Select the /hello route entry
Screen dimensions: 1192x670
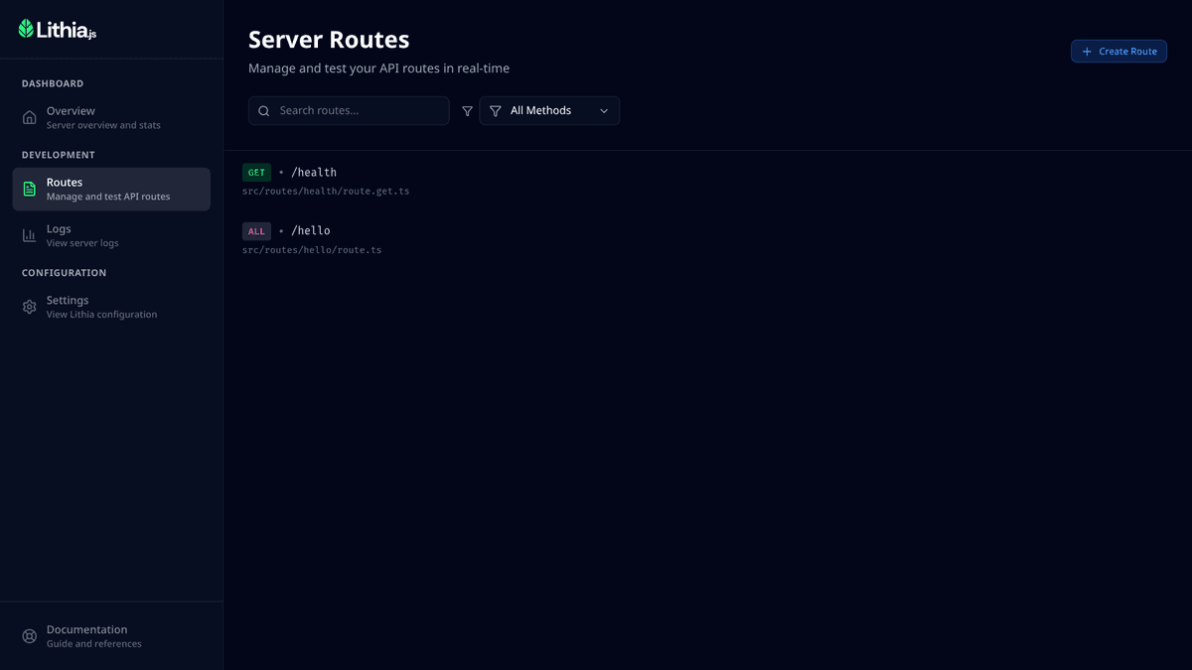pos(310,231)
